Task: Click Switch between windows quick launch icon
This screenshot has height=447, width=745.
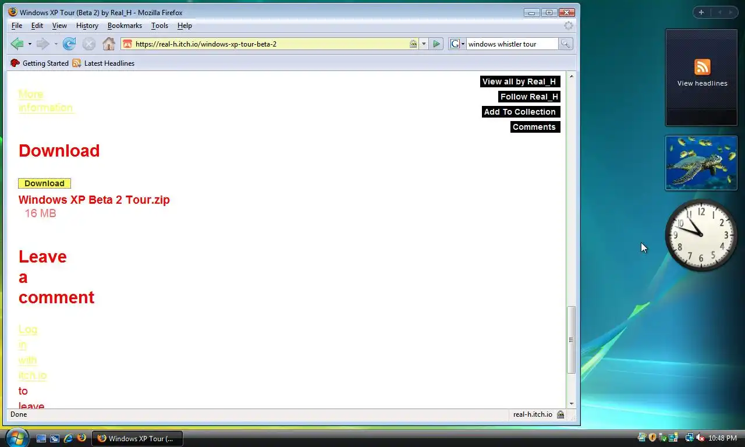Action: coord(55,438)
